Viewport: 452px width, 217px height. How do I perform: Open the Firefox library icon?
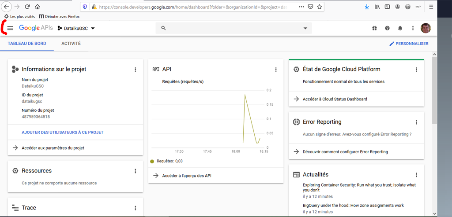click(377, 7)
